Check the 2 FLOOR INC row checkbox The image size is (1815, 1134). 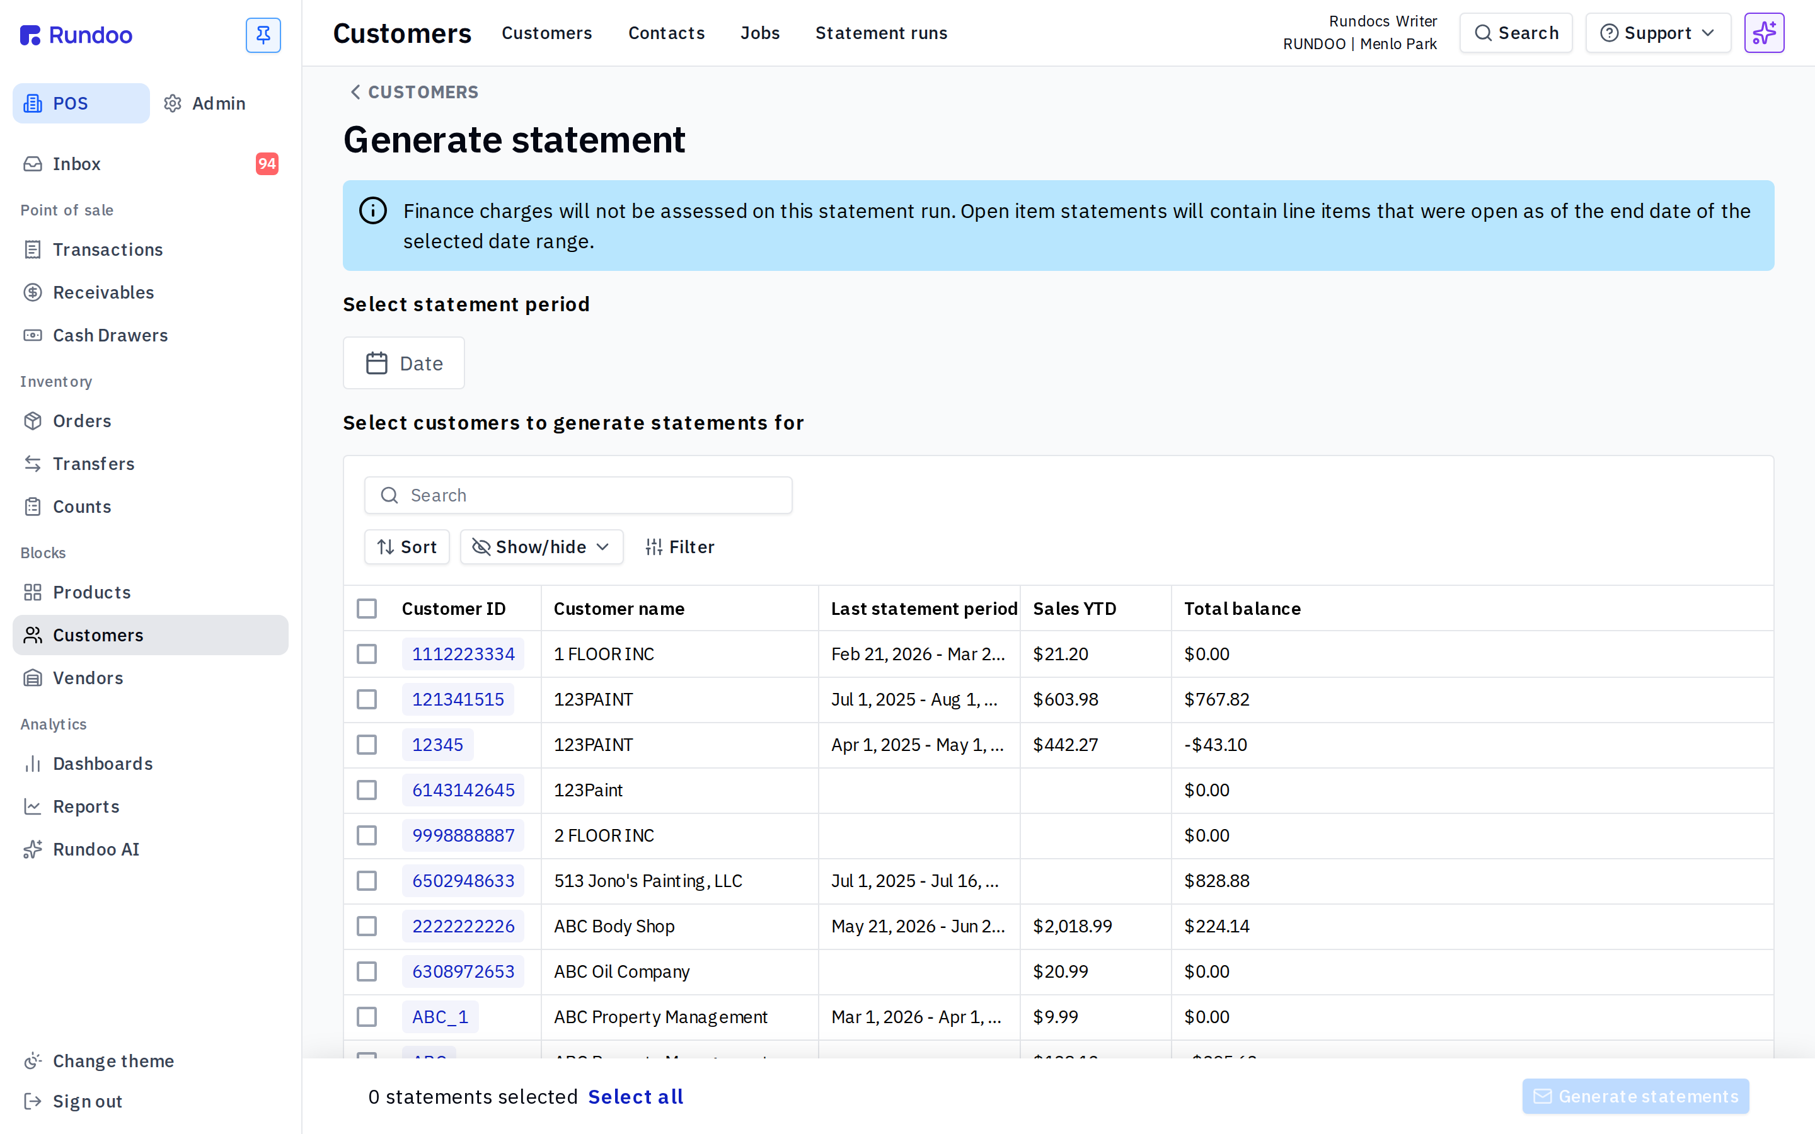pos(367,835)
